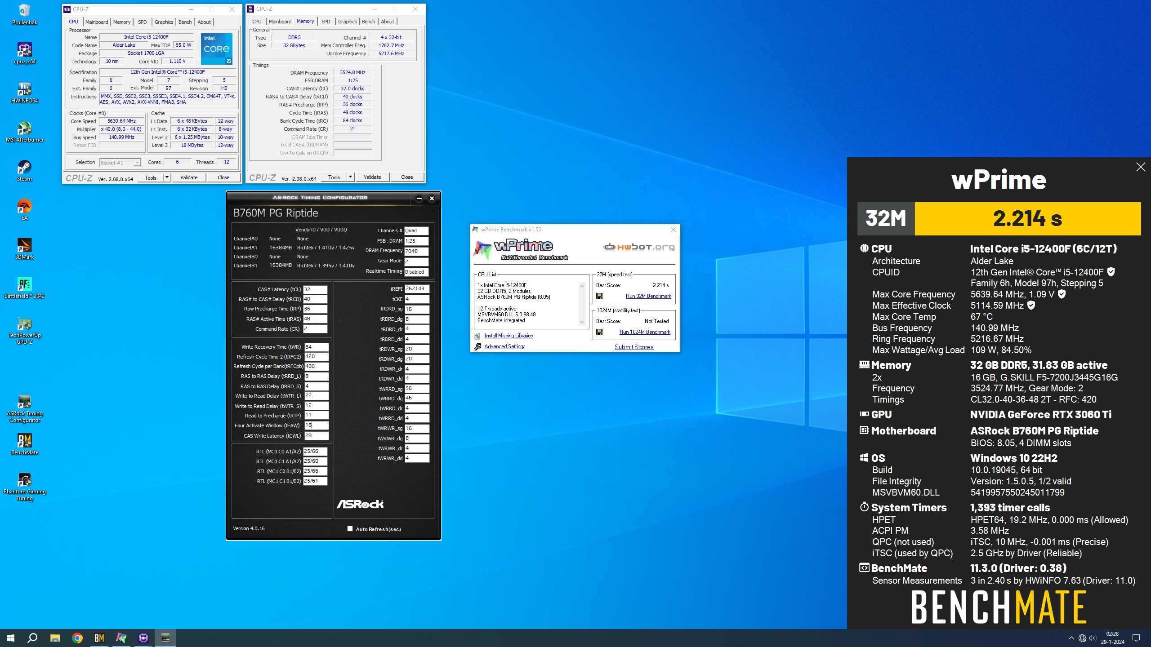Screen dimensions: 1151x647
Task: Minimize the ASRock Timing Configurator window
Action: (x=419, y=198)
